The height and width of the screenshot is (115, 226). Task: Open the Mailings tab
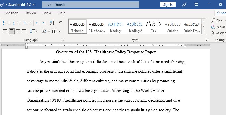[x=12, y=13]
